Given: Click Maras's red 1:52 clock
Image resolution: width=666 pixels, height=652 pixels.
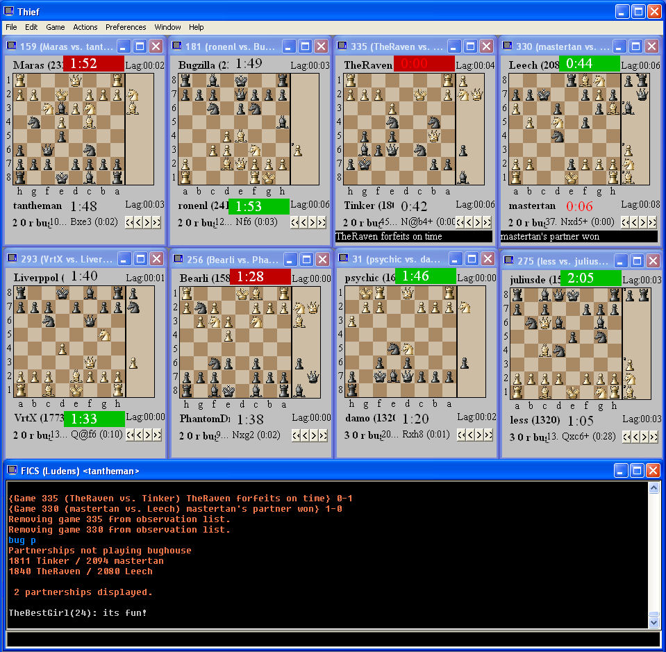Looking at the screenshot, I should pos(94,64).
